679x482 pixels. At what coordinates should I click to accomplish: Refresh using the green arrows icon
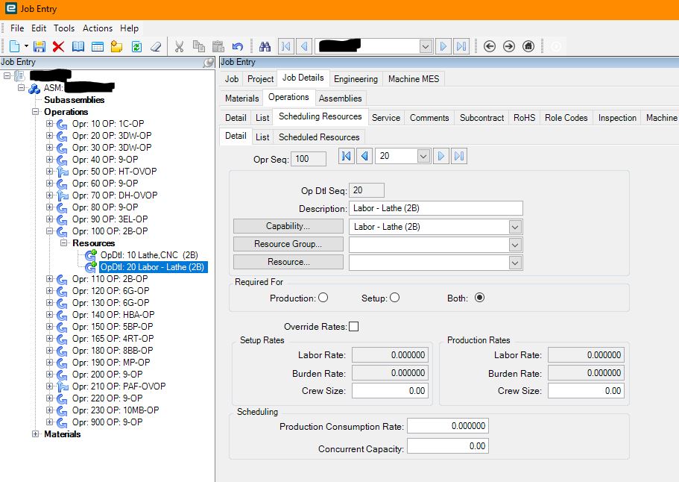(136, 46)
